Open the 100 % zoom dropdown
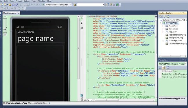 pos(91,100)
